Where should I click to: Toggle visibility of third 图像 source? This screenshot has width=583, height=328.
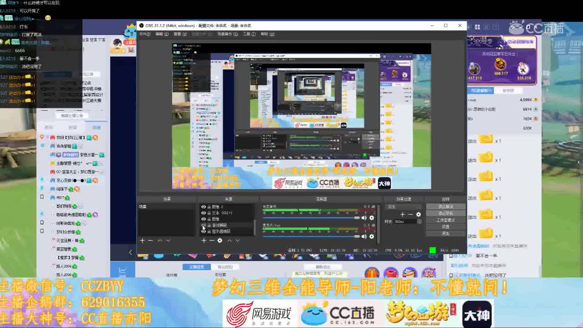click(x=204, y=219)
